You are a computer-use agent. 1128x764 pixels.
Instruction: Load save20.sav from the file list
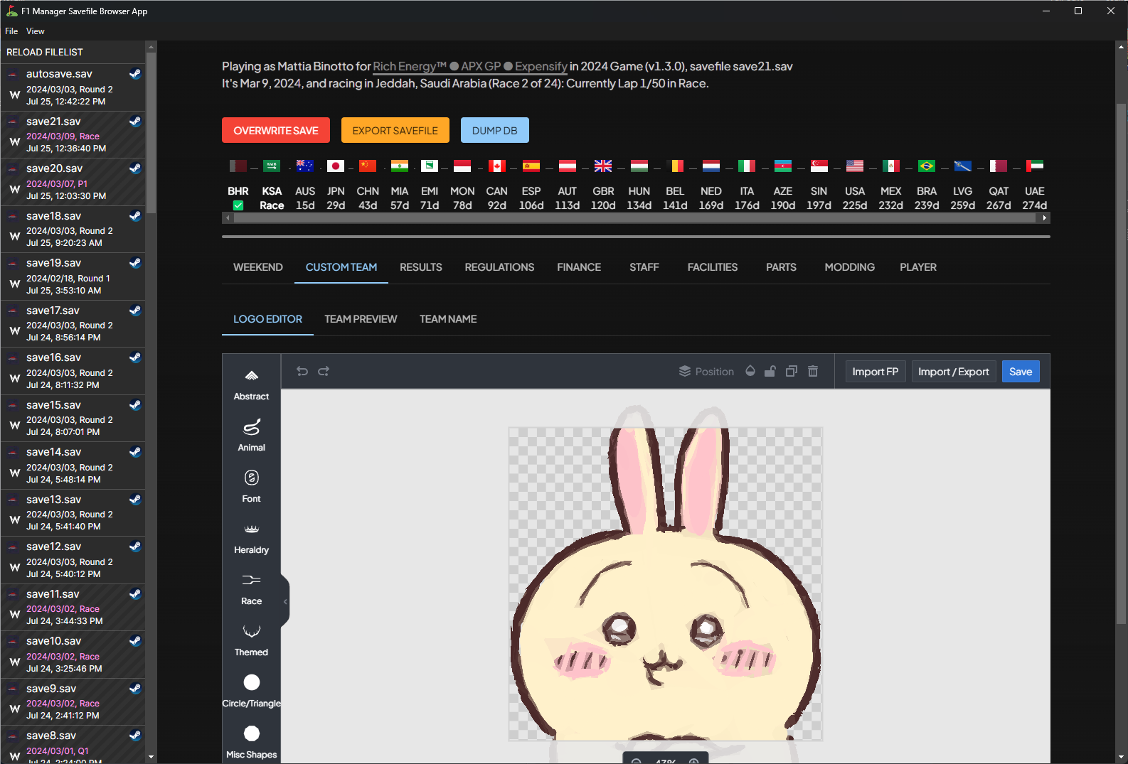73,182
